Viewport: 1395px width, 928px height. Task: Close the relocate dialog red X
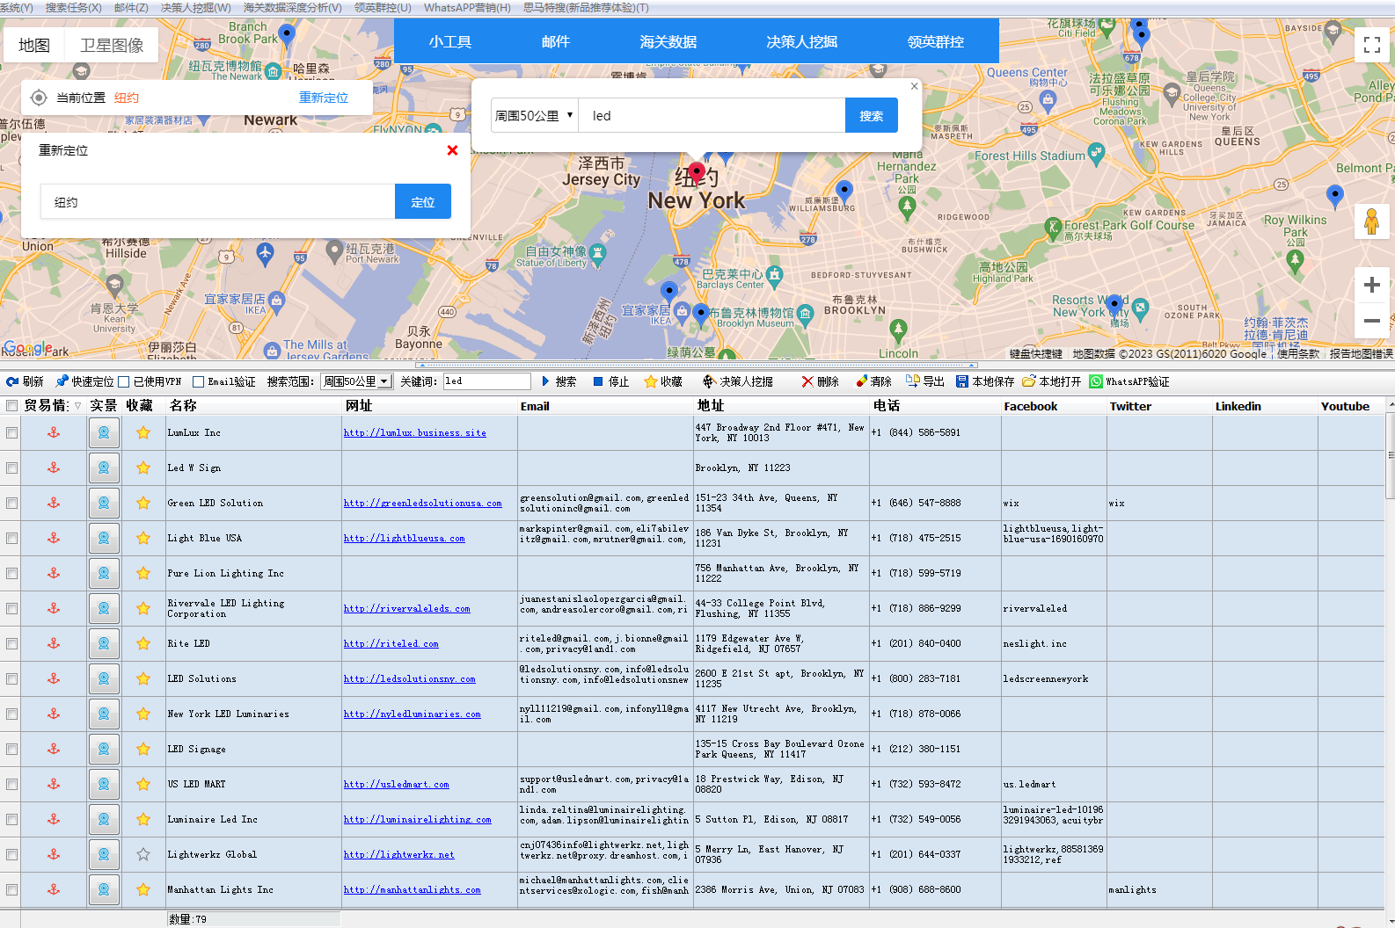[452, 150]
